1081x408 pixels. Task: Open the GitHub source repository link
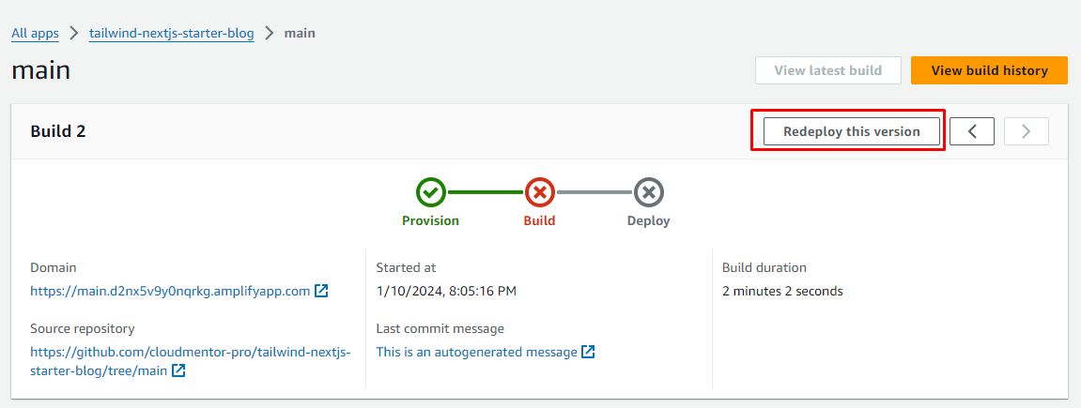pos(190,352)
